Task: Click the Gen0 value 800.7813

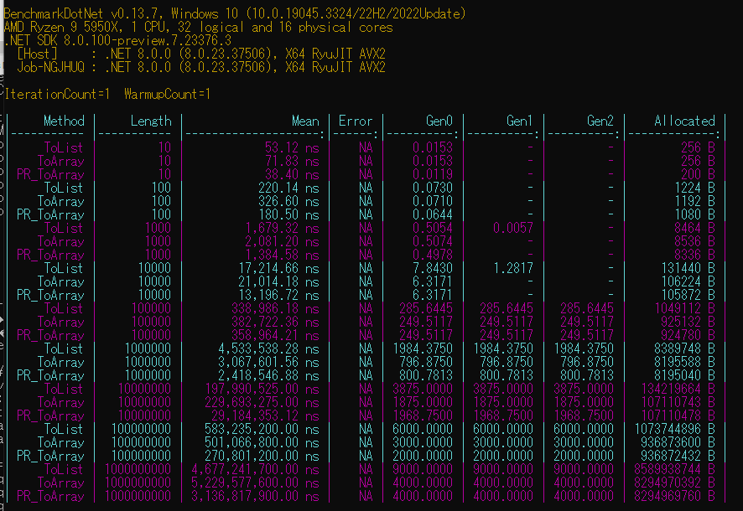Action: coord(427,375)
